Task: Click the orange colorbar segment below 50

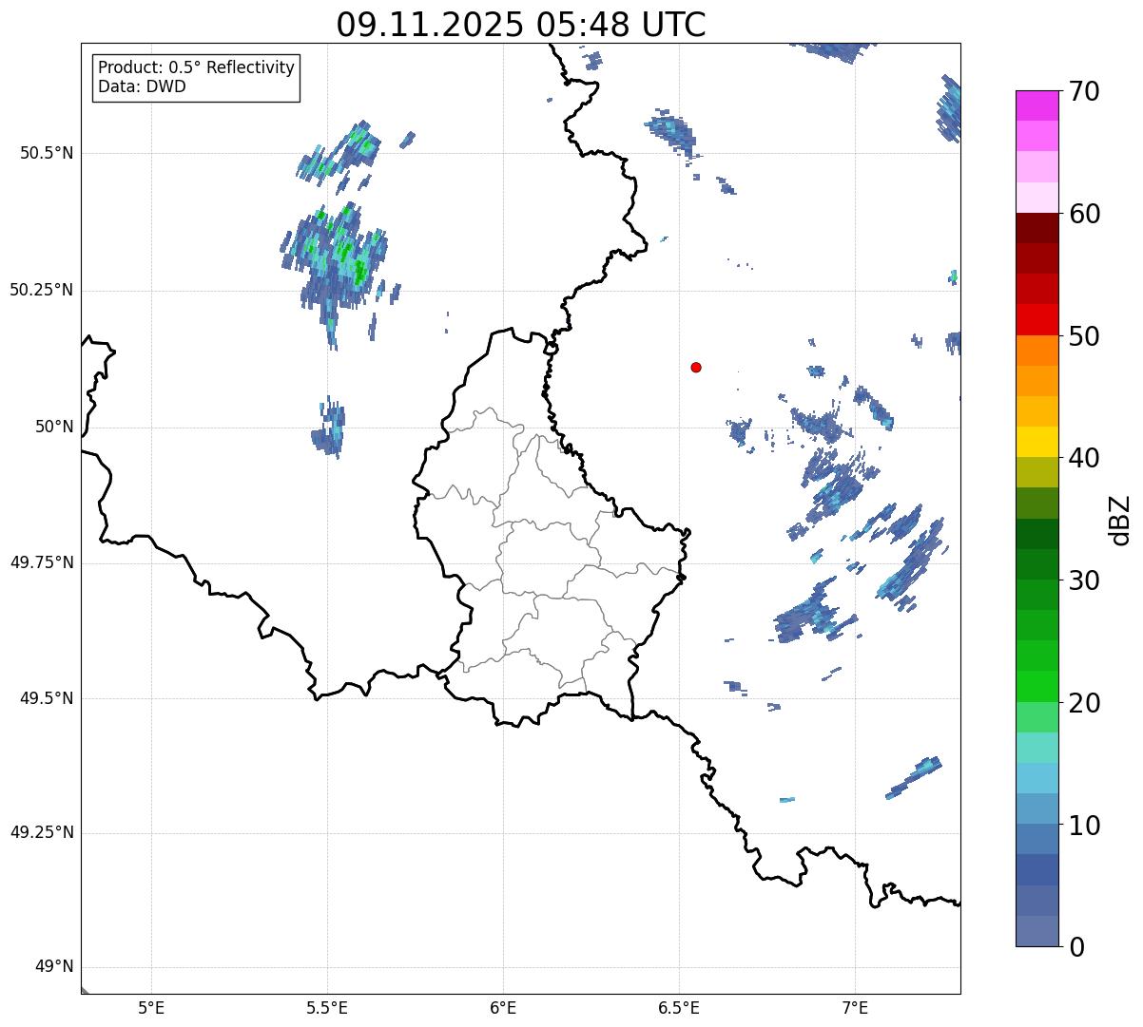Action: [1037, 351]
